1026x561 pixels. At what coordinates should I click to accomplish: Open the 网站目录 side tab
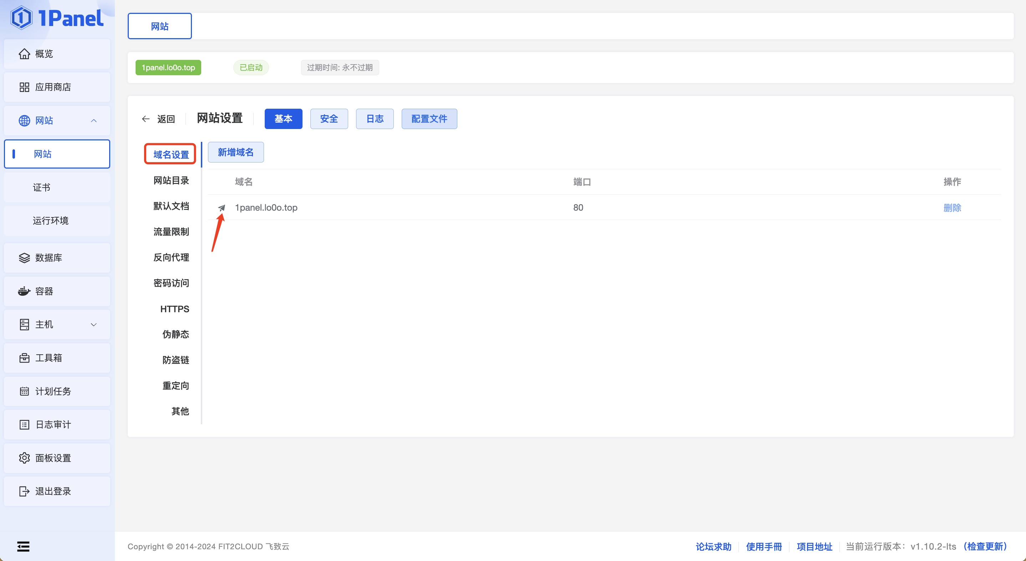(171, 181)
